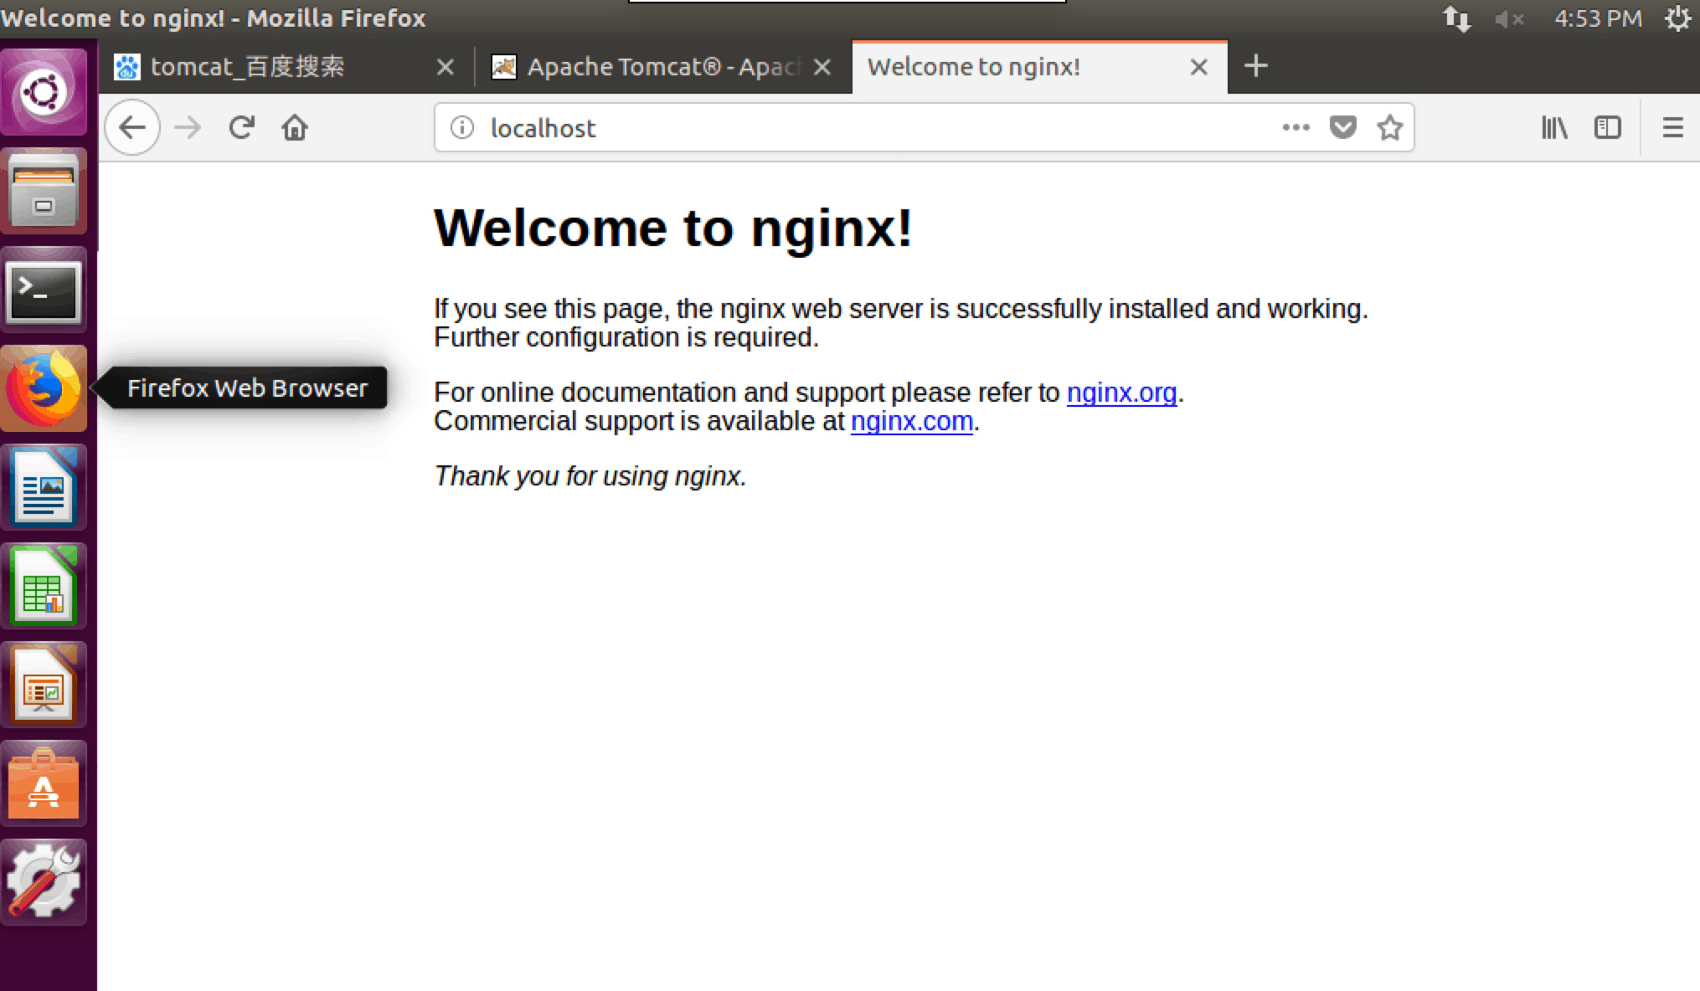
Task: Launch the Files manager from the dock
Action: 44,192
